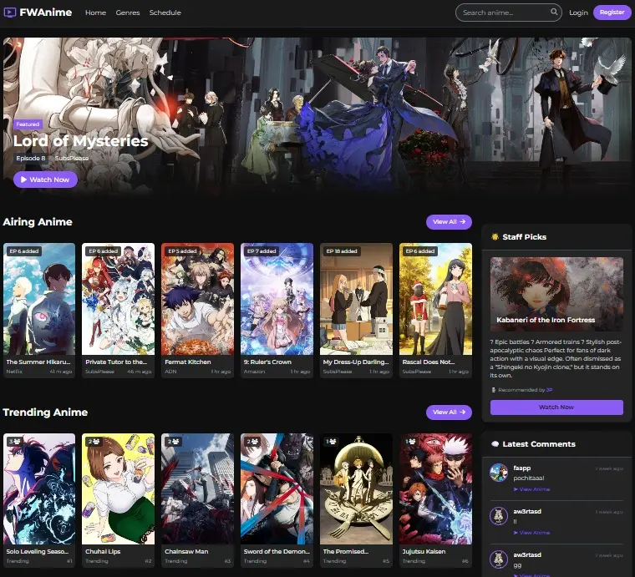Click the EP 18 added badge
Image resolution: width=635 pixels, height=577 pixels.
(x=342, y=251)
